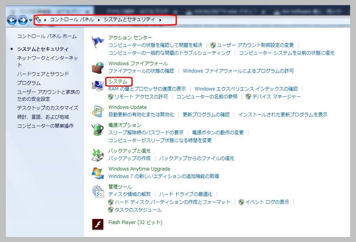The height and width of the screenshot is (242, 356).
Task: Expand the arrow after システムとセキュリティ breadcrumb
Action: 160,20
